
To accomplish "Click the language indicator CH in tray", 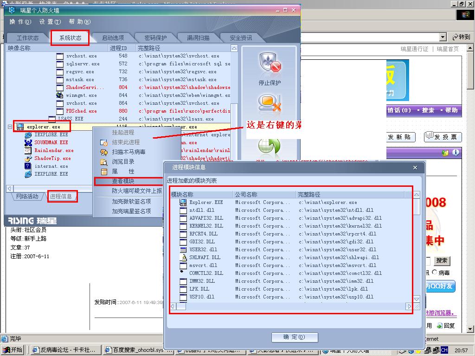I will pyautogui.click(x=444, y=350).
